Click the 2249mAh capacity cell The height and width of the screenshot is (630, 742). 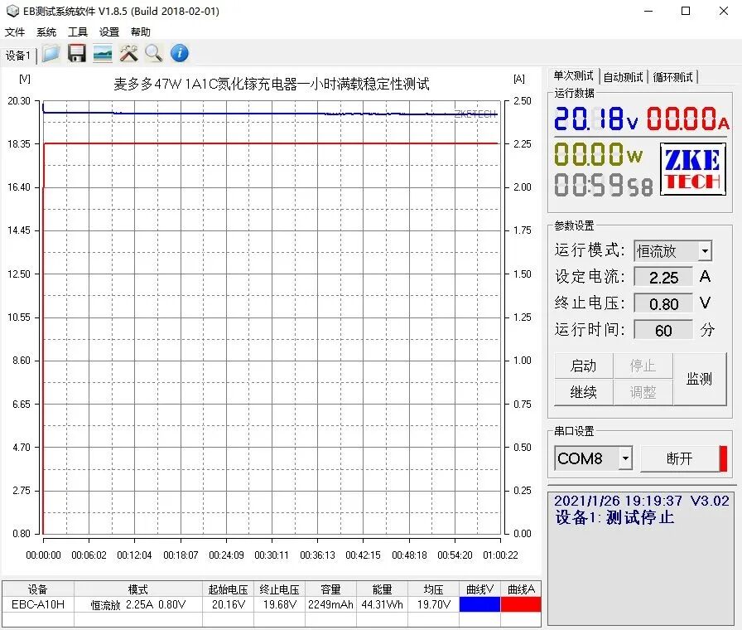[330, 604]
